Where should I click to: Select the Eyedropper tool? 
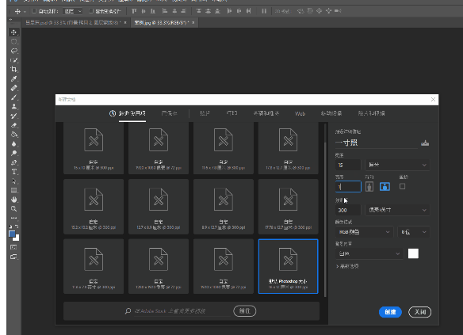click(14, 78)
